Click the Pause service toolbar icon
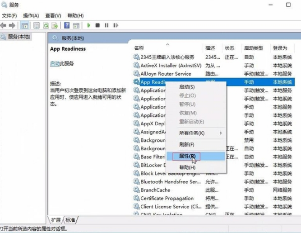This screenshot has height=233, width=301. click(x=107, y=25)
